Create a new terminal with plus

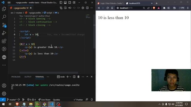[x=67, y=77]
